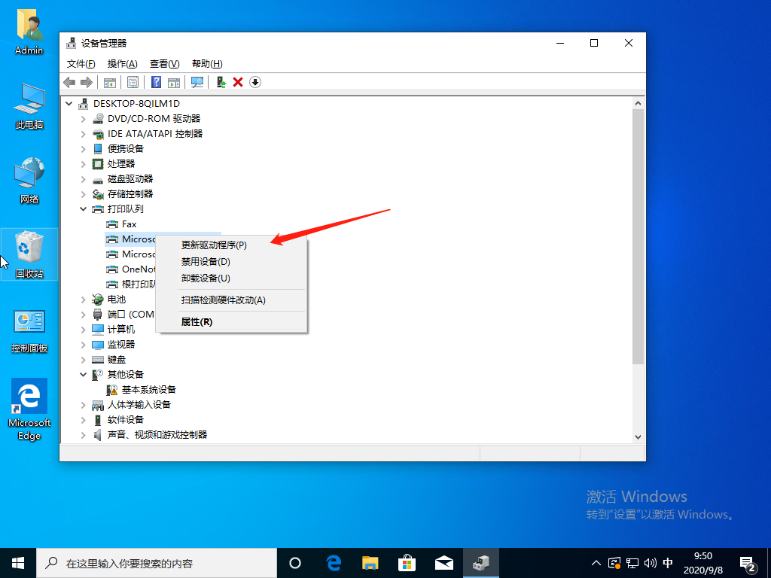Image resolution: width=771 pixels, height=578 pixels.
Task: Select the Scan for hardware changes icon
Action: [198, 82]
